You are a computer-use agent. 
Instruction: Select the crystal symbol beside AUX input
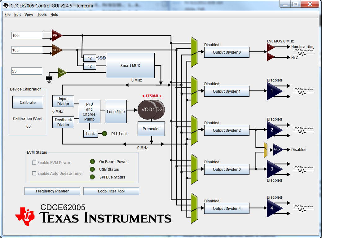49,78
